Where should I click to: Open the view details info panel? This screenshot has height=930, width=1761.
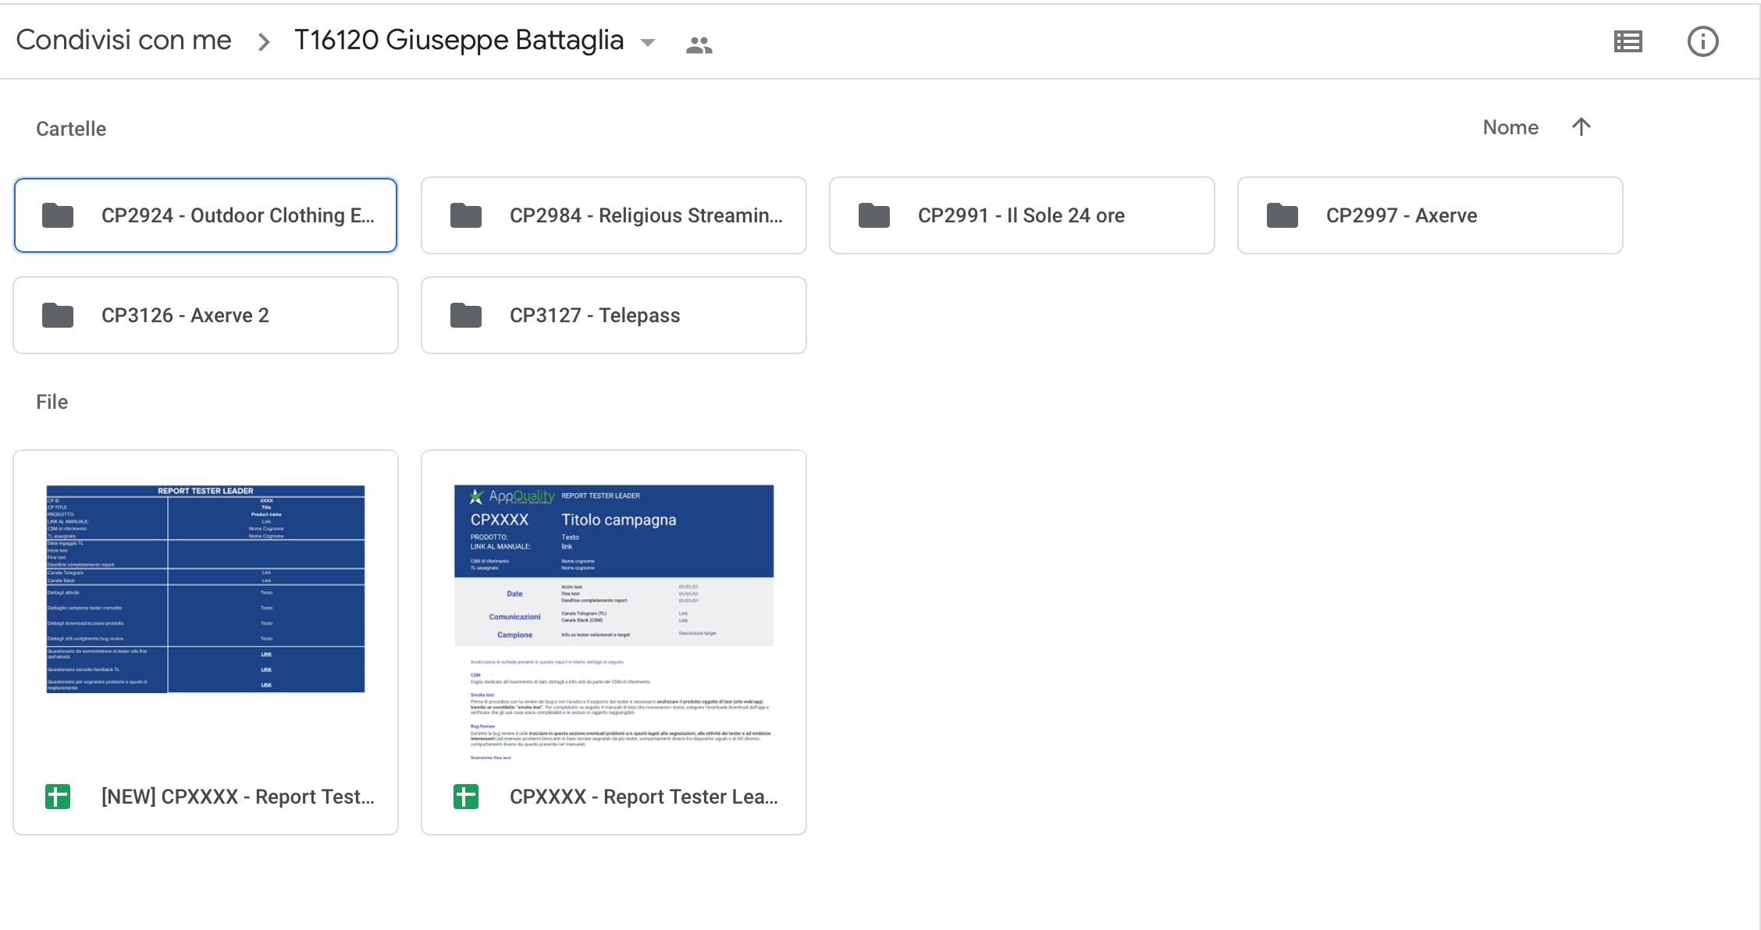(x=1702, y=41)
